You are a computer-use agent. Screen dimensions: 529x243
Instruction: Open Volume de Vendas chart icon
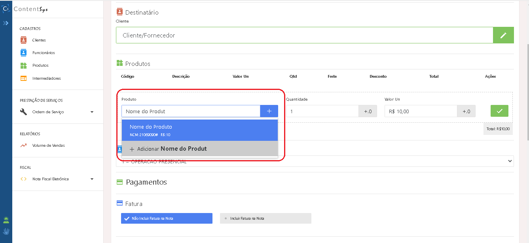pos(23,146)
